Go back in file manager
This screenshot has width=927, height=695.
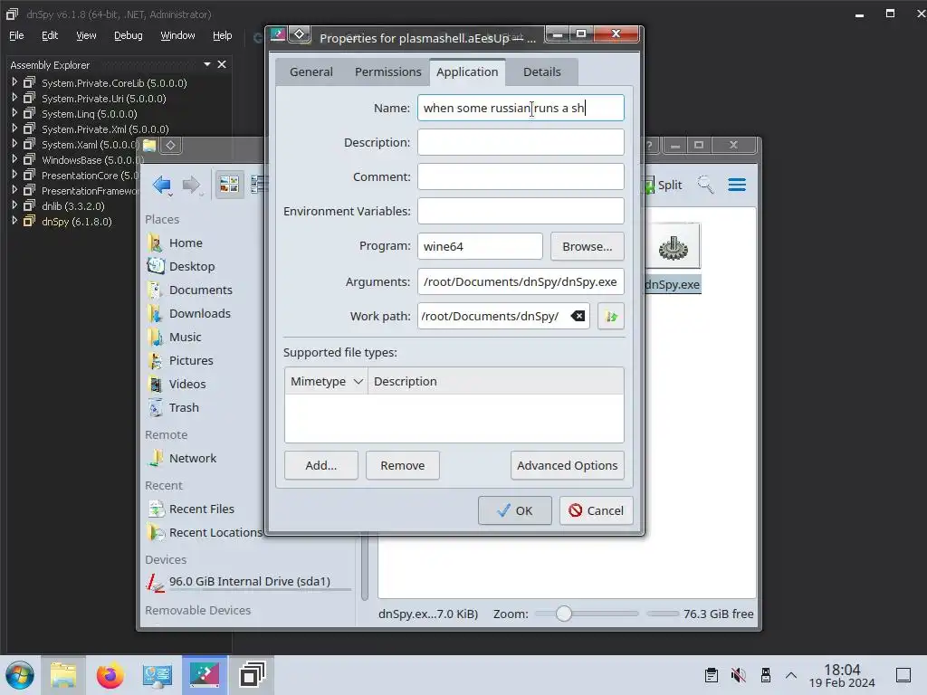coord(162,185)
